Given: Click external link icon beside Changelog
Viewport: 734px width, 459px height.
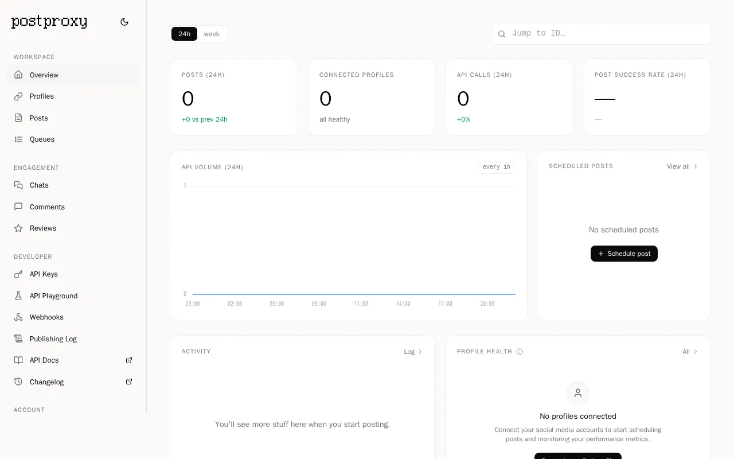Looking at the screenshot, I should pyautogui.click(x=129, y=382).
